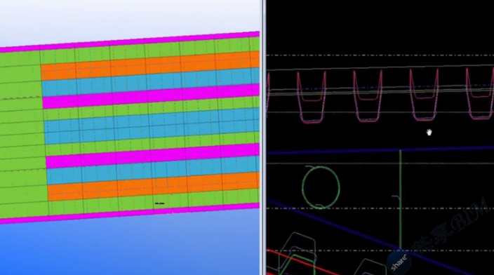Click the small black mark on bottom green stripe
This screenshot has width=494, height=275.
coord(160,203)
